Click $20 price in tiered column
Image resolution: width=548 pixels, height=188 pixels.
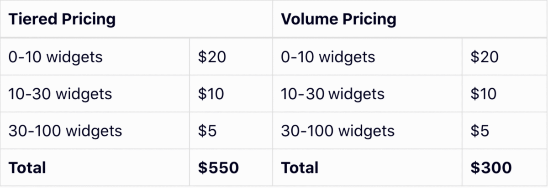(x=212, y=57)
